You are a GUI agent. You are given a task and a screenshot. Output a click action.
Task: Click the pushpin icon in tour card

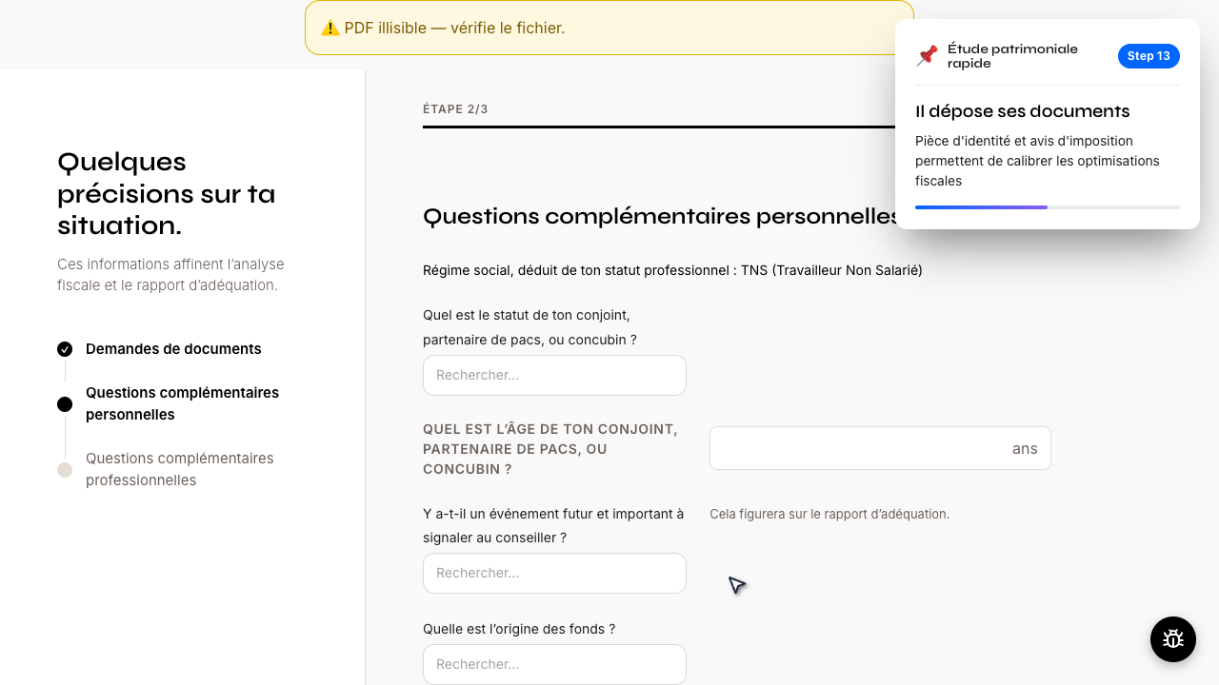point(927,56)
